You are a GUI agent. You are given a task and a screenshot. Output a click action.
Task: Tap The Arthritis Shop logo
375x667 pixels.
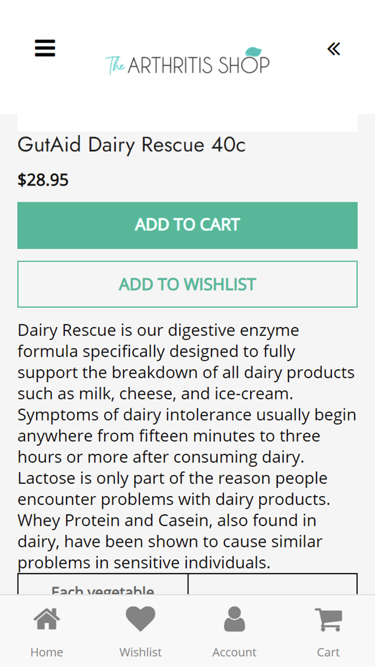[x=187, y=62]
